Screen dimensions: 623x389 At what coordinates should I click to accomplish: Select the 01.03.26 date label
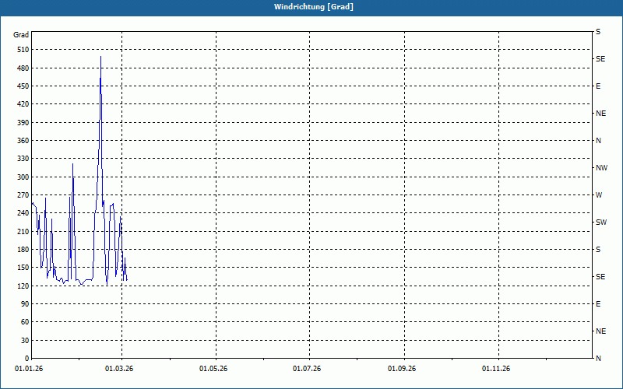click(x=120, y=368)
